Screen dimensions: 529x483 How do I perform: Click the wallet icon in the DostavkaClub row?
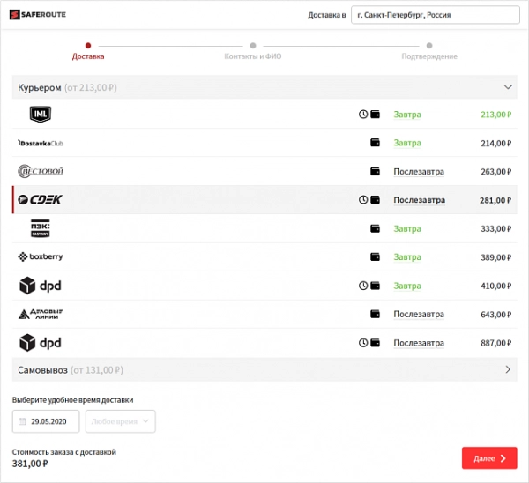376,143
